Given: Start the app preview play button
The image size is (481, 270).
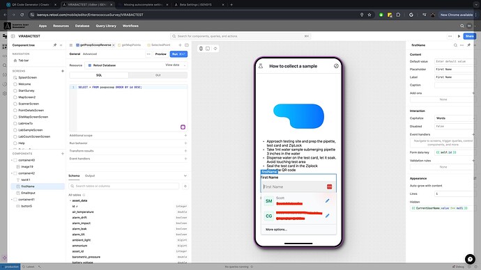Looking at the screenshot, I should [x=459, y=36].
